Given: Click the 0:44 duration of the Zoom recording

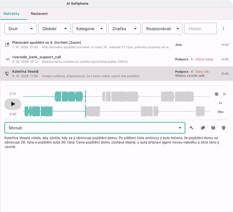Looking at the screenshot, I should pyautogui.click(x=225, y=45).
